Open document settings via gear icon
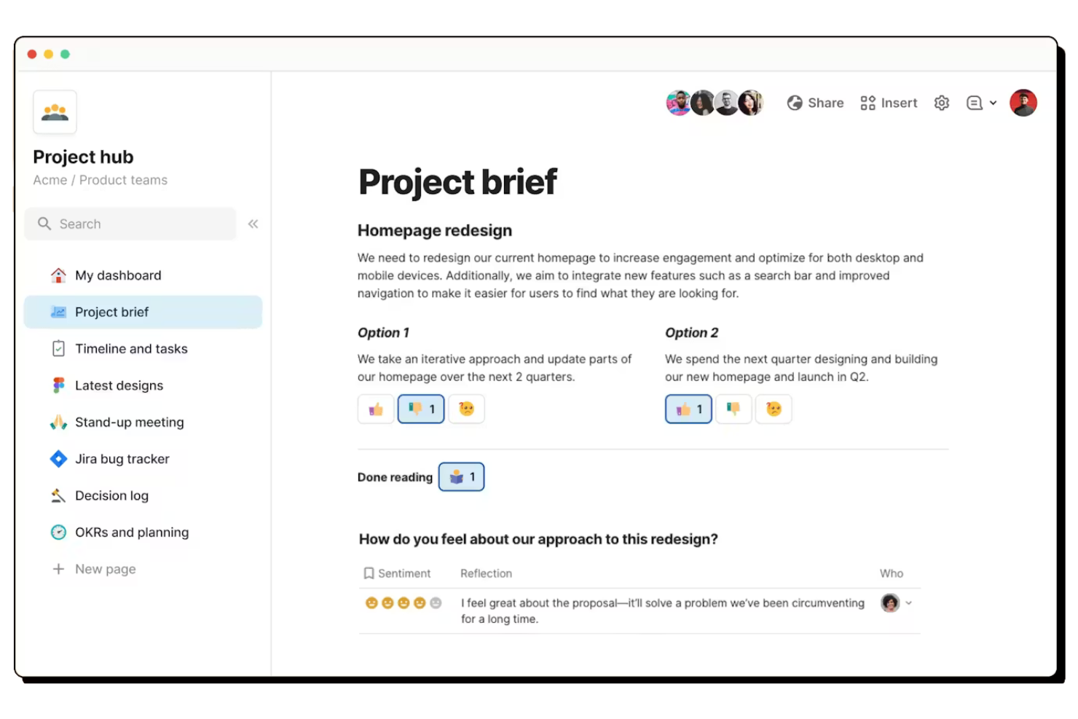Image resolution: width=1078 pixels, height=719 pixels. (x=941, y=103)
